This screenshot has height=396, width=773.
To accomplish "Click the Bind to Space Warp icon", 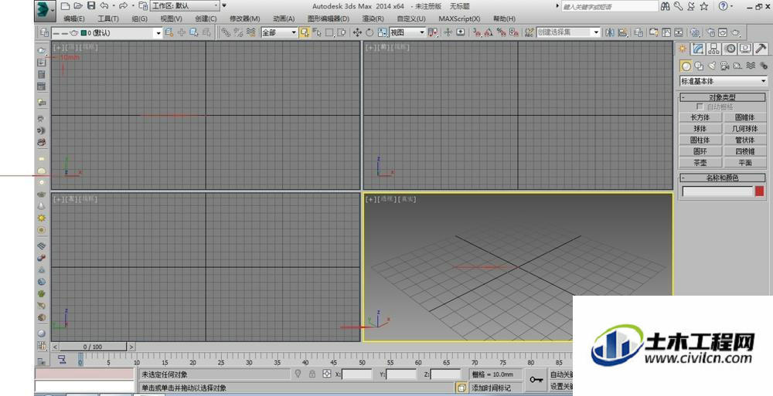I will coord(251,32).
